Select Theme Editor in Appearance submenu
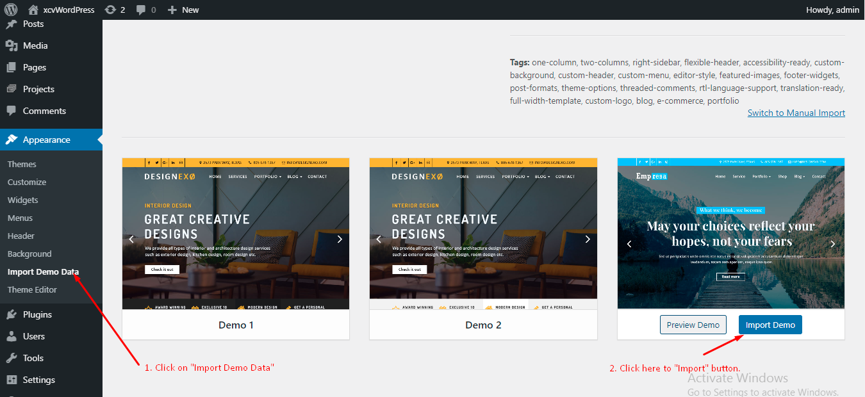 pyautogui.click(x=32, y=289)
